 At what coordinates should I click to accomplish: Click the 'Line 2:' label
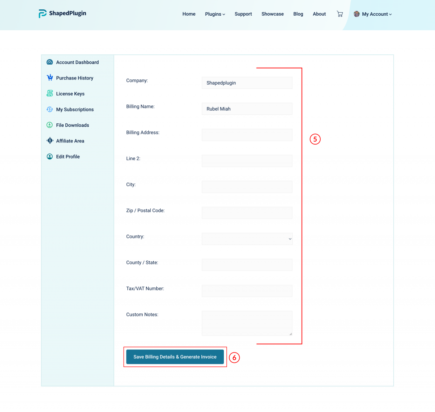coord(133,159)
